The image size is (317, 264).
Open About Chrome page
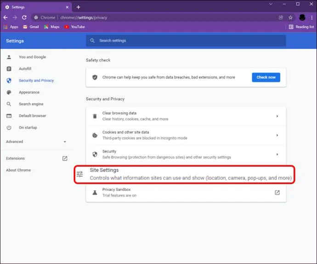18,170
